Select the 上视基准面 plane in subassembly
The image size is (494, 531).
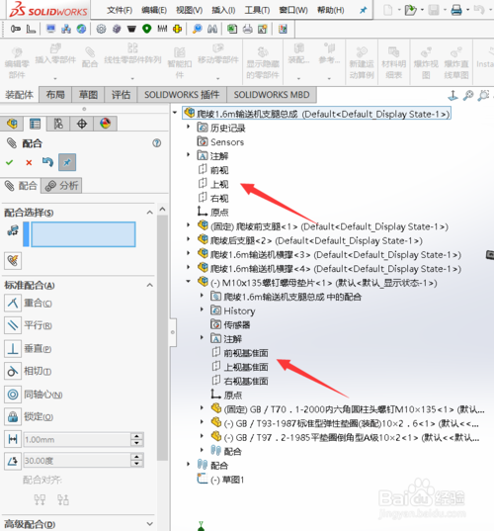tap(240, 367)
